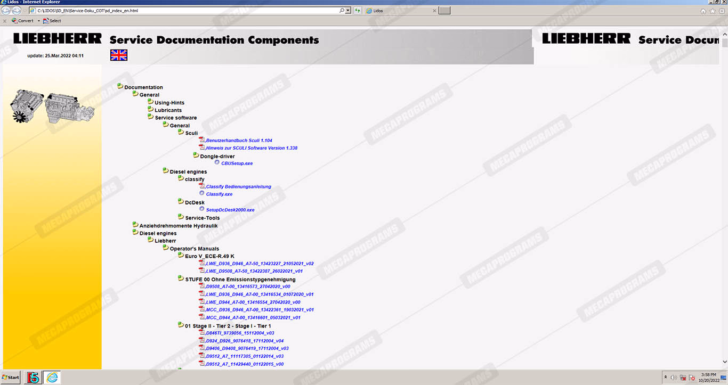Image resolution: width=728 pixels, height=385 pixels.
Task: Open MCC_D944_A7-00_13416601 PDF
Action: click(253, 317)
